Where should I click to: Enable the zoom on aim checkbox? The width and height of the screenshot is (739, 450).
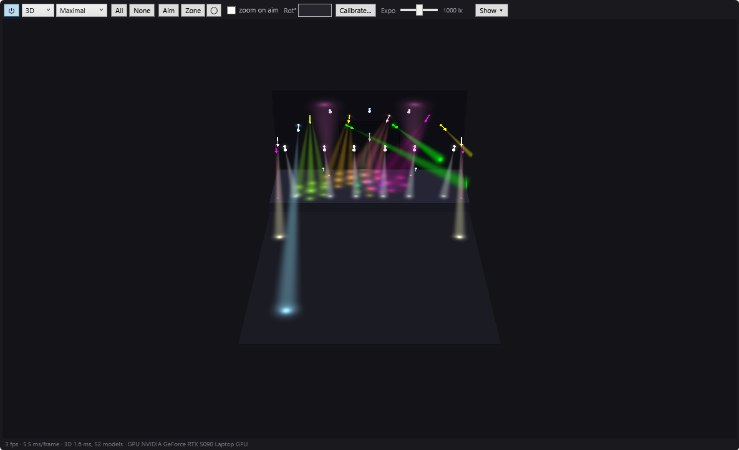coord(231,11)
